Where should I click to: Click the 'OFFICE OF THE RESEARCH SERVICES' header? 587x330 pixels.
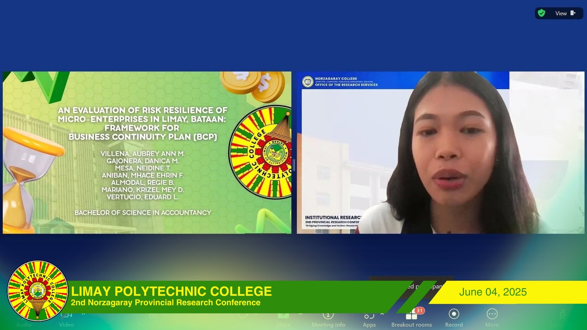[346, 85]
